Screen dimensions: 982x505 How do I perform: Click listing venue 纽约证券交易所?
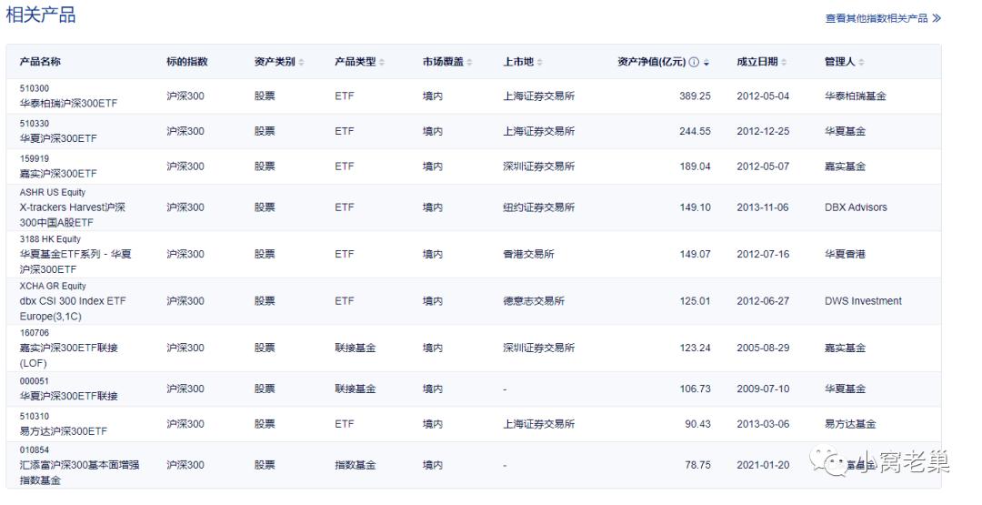coord(538,207)
